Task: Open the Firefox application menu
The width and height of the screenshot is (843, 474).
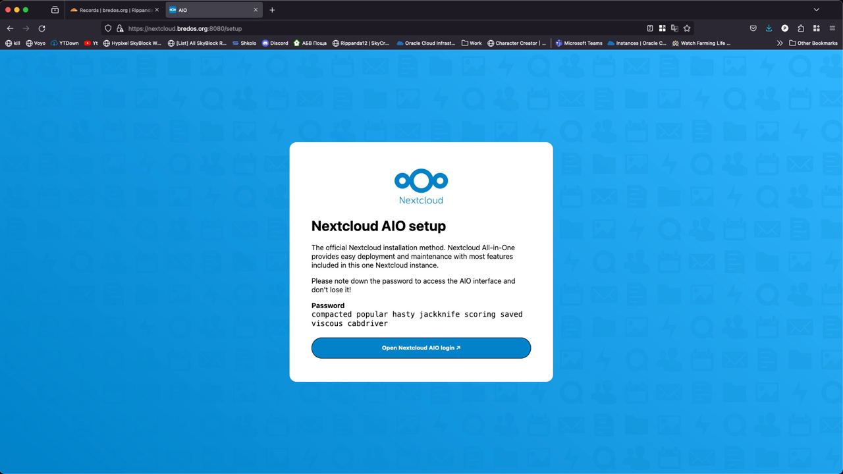Action: tap(832, 28)
